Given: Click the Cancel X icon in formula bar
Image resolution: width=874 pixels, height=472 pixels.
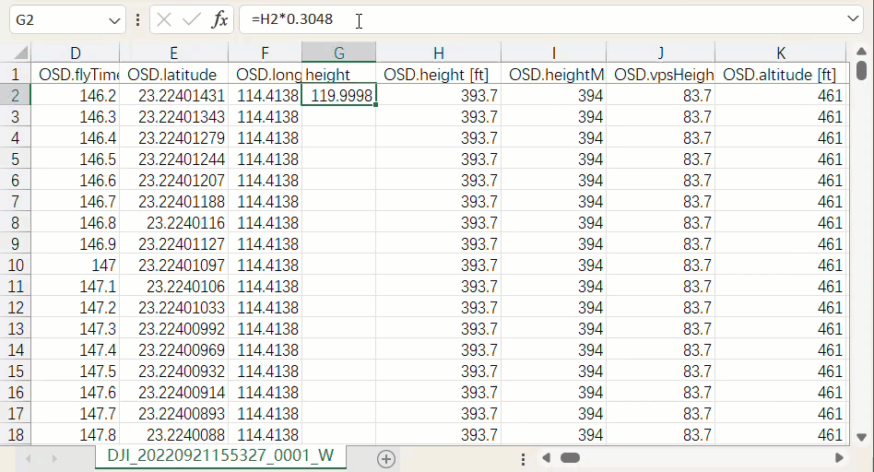Looking at the screenshot, I should point(164,19).
